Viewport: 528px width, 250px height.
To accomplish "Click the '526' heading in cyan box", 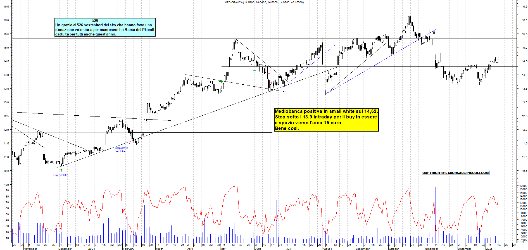I will 95,20.
